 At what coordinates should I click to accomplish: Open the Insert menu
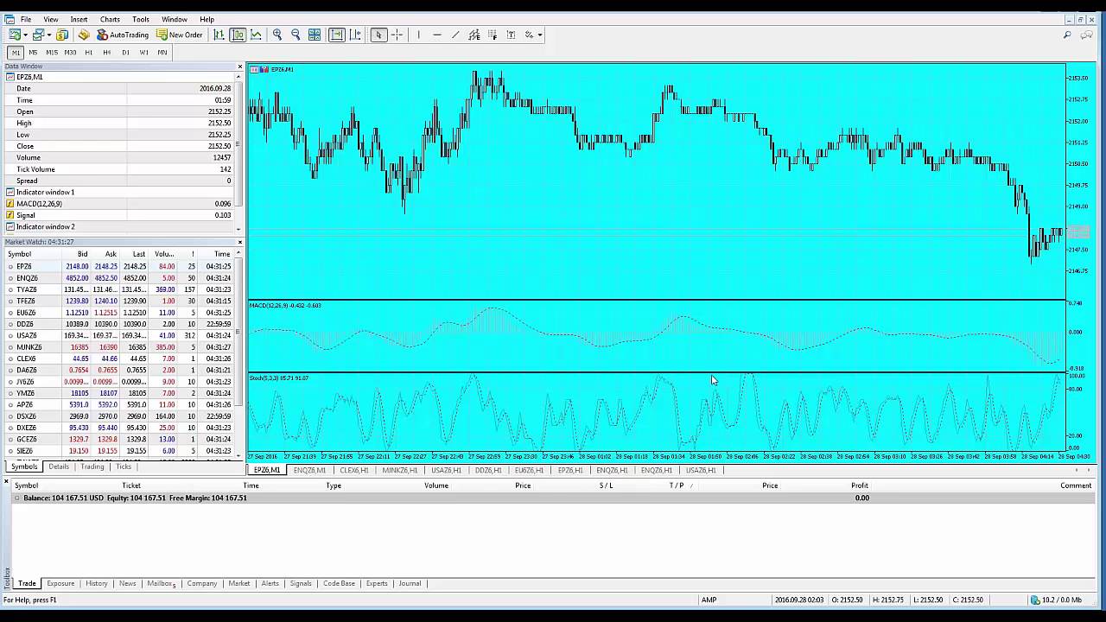[x=79, y=19]
